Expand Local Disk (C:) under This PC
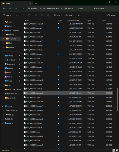Viewport: 119px width, 152px height. point(4,110)
